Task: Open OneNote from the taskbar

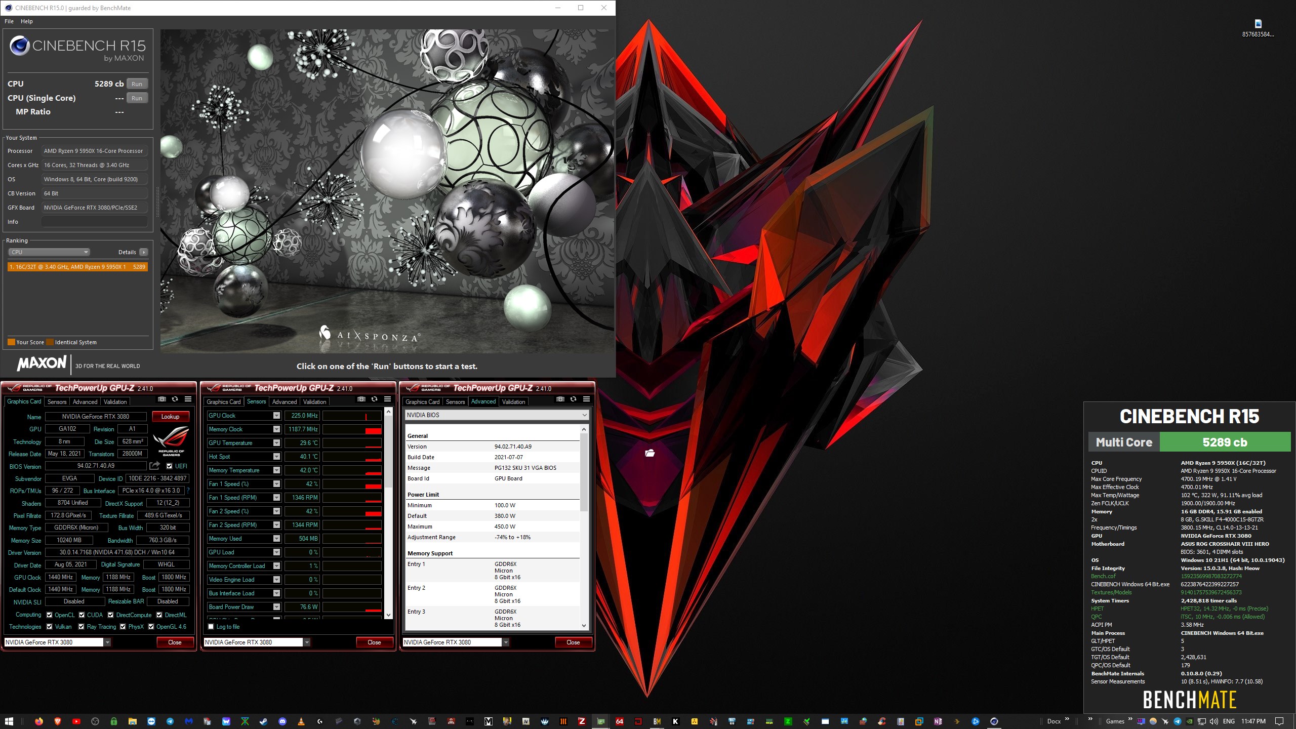Action: pos(938,721)
